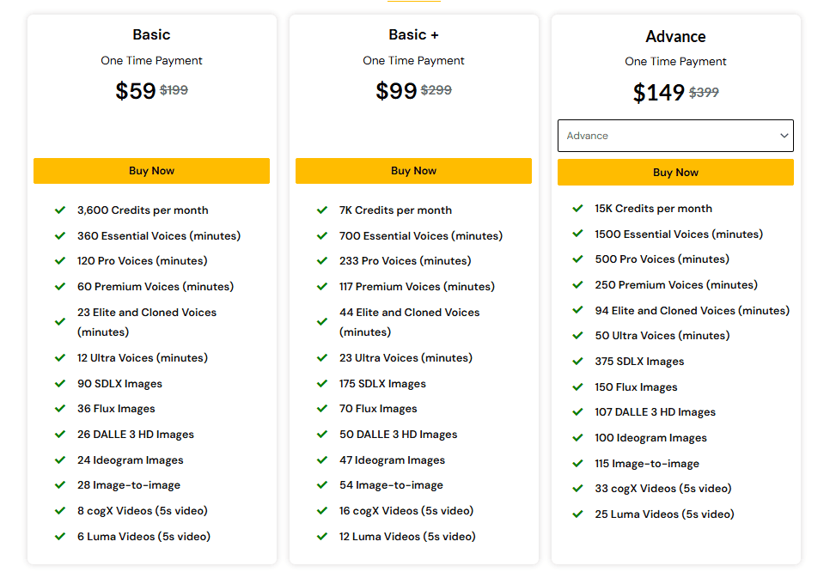This screenshot has height=572, width=836.
Task: Click the checkmark next to 375 SDLX Images
Action: 577,361
